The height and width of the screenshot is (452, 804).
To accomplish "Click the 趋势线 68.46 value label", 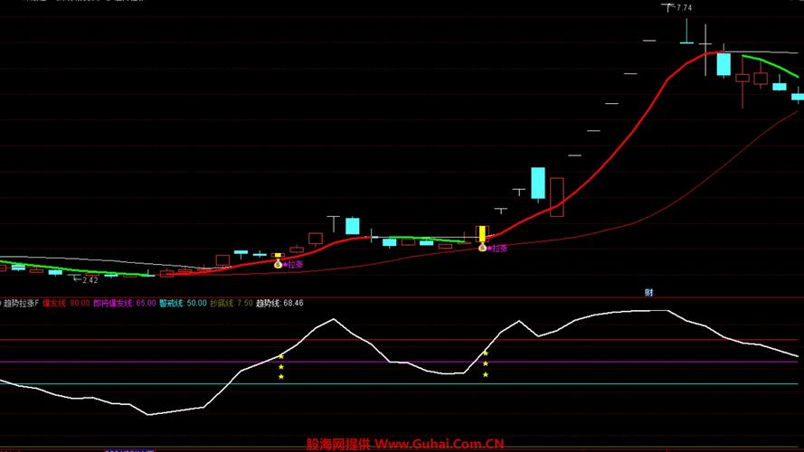I will [x=279, y=303].
